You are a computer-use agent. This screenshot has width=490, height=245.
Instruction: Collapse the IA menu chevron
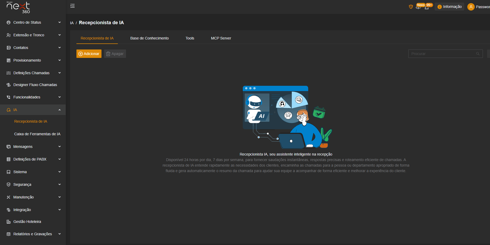point(60,110)
